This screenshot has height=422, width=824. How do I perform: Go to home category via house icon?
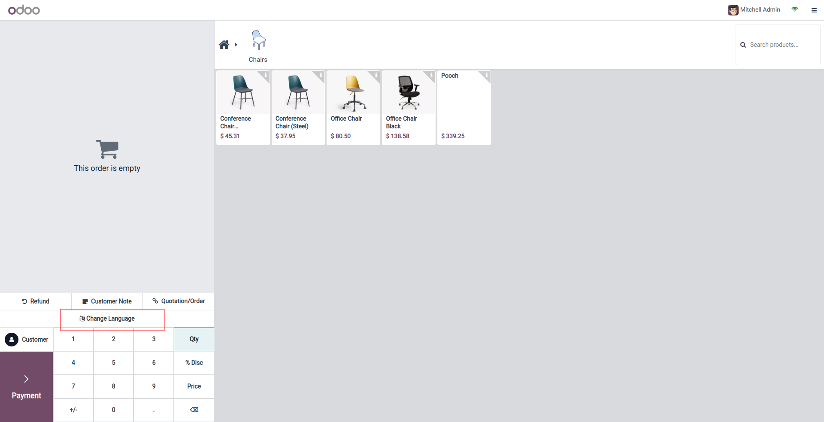[224, 45]
